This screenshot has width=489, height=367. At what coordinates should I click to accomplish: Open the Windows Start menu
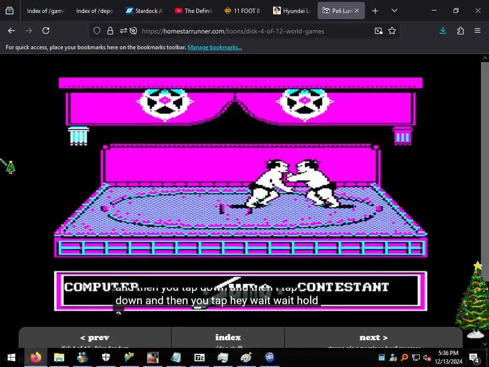(11, 357)
